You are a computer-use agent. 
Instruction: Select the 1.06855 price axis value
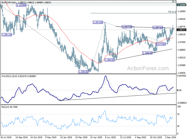coord(181,50)
